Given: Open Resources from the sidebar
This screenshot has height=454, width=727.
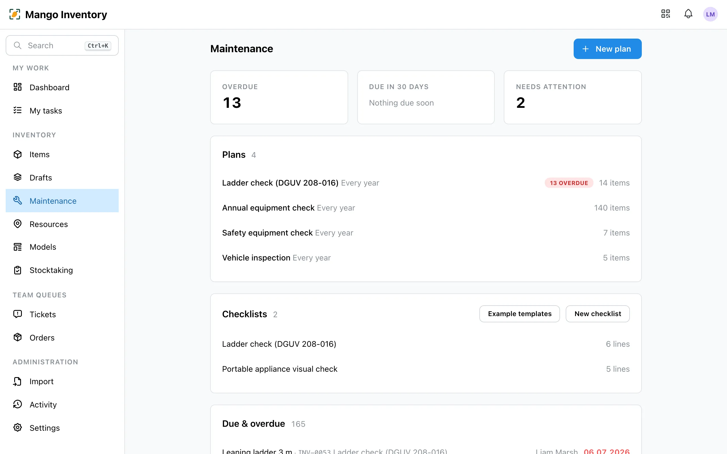Looking at the screenshot, I should pyautogui.click(x=62, y=224).
